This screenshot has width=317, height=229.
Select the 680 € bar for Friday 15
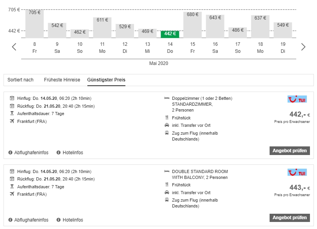[192, 25]
